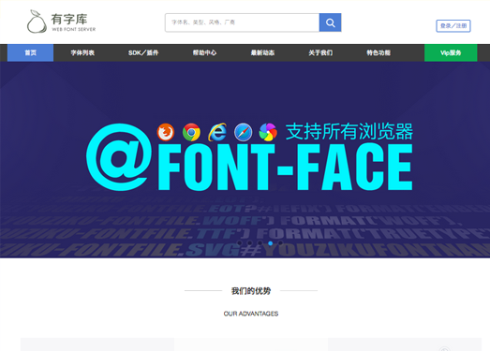Open the 字体列表 font list menu

(82, 52)
